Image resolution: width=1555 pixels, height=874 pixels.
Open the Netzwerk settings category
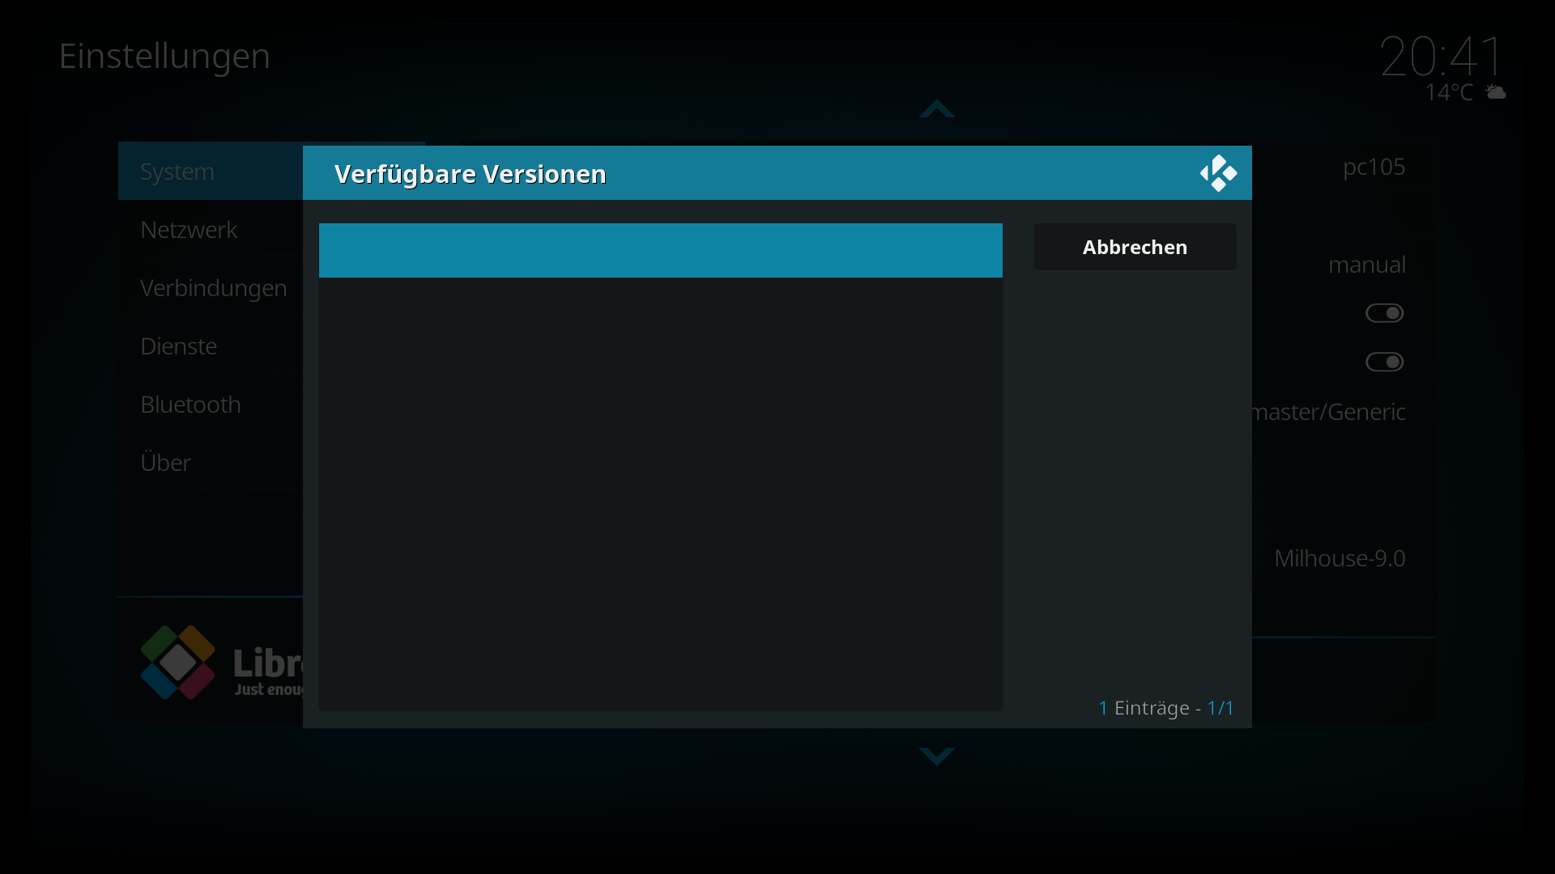coord(211,230)
